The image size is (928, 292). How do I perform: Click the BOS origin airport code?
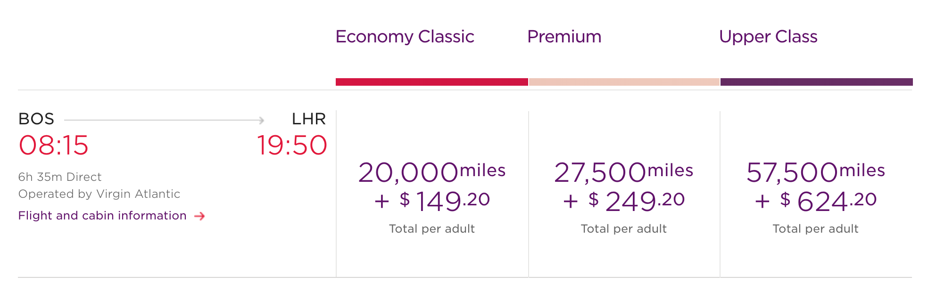[36, 119]
